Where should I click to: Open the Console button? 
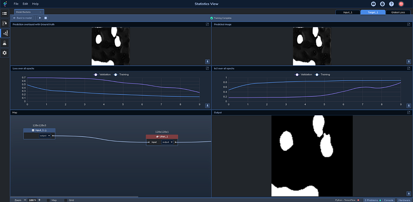point(388,200)
